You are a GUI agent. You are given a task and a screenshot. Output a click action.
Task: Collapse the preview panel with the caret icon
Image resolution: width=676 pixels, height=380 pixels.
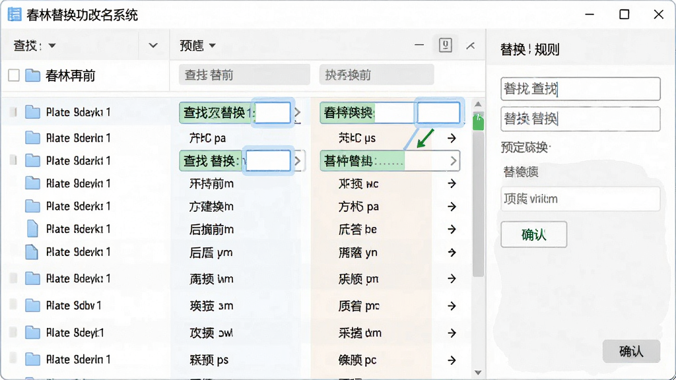coord(470,46)
